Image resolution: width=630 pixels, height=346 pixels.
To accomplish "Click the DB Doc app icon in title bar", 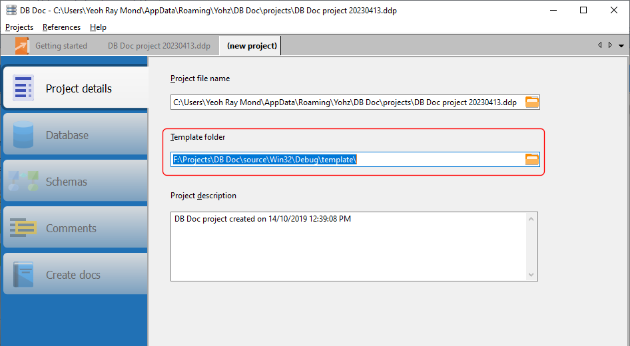I will [x=11, y=11].
